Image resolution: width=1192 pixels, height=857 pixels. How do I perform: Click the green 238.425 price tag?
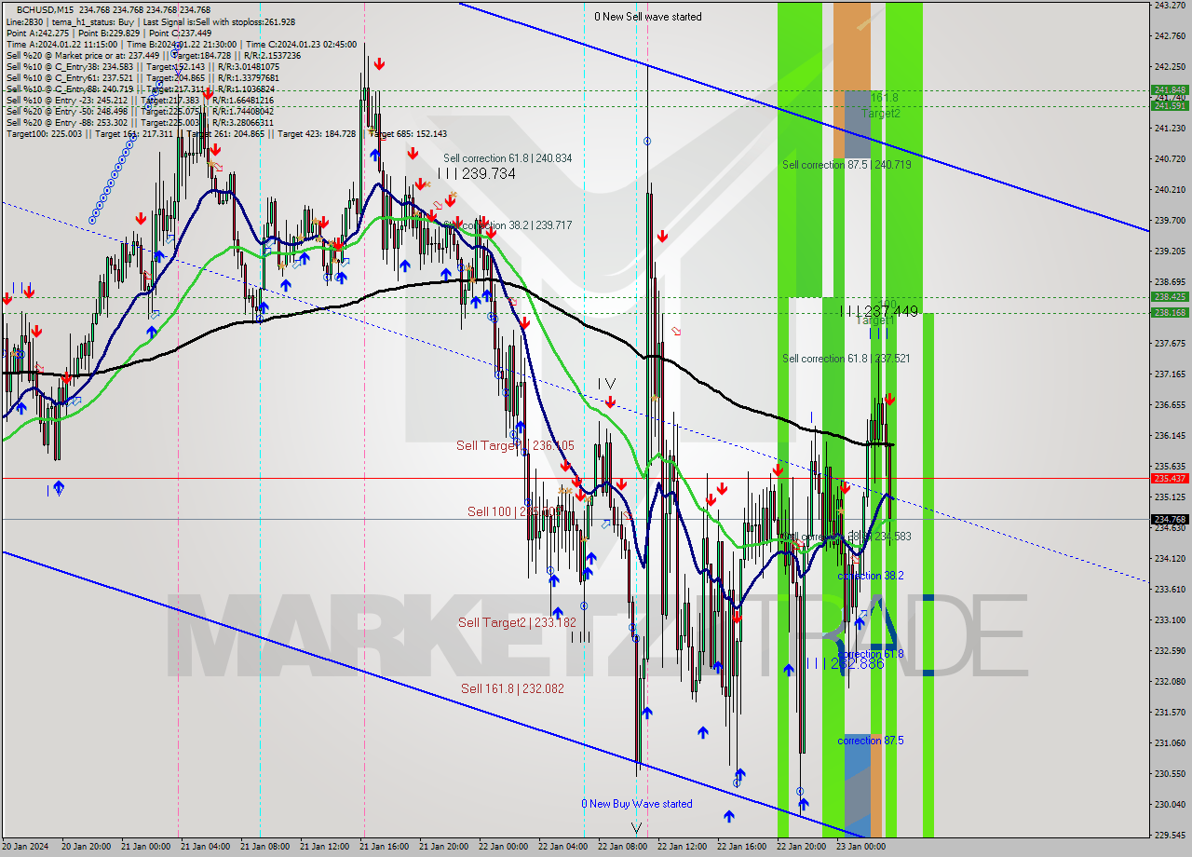[x=1169, y=297]
